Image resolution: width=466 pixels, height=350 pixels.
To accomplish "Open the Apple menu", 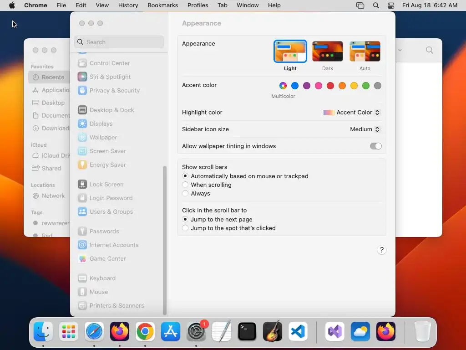I will point(12,5).
